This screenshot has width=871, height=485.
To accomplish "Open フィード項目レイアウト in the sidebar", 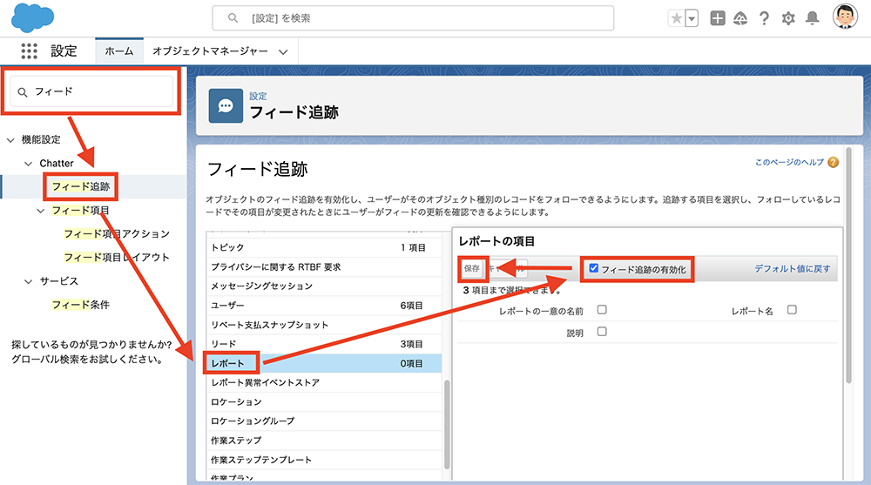I will tap(117, 257).
